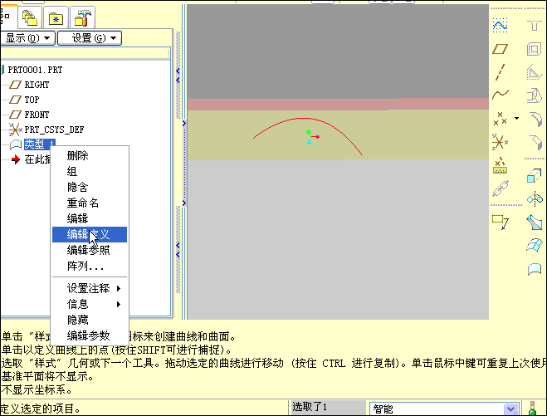This screenshot has width=547, height=416.
Task: Choose 编辑参数 in context menu
Action: 90,335
